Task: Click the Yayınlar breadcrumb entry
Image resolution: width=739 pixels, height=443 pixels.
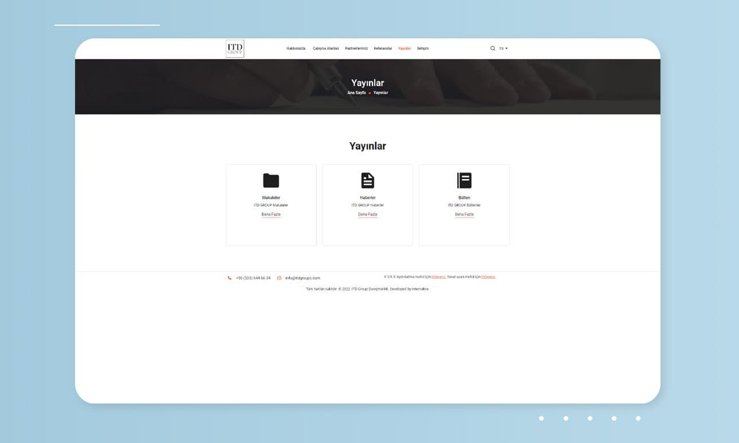Action: click(380, 93)
